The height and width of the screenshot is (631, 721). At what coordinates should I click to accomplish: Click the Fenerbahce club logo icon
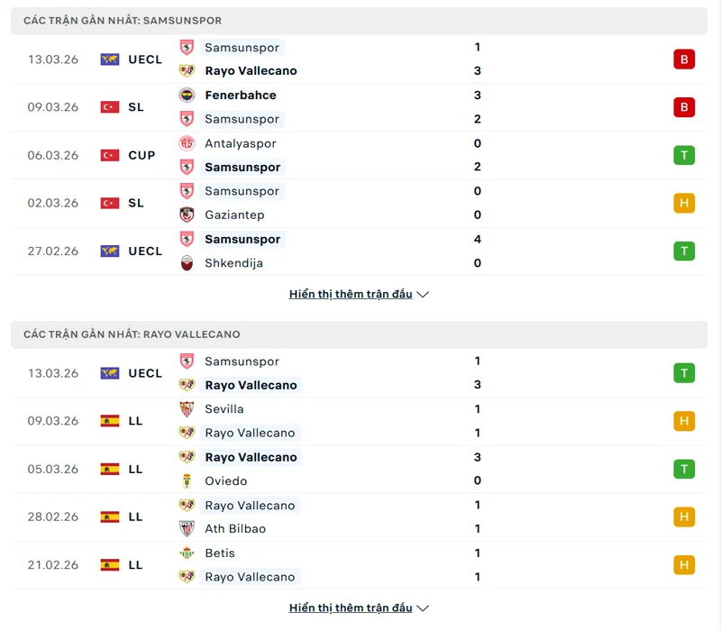(187, 96)
